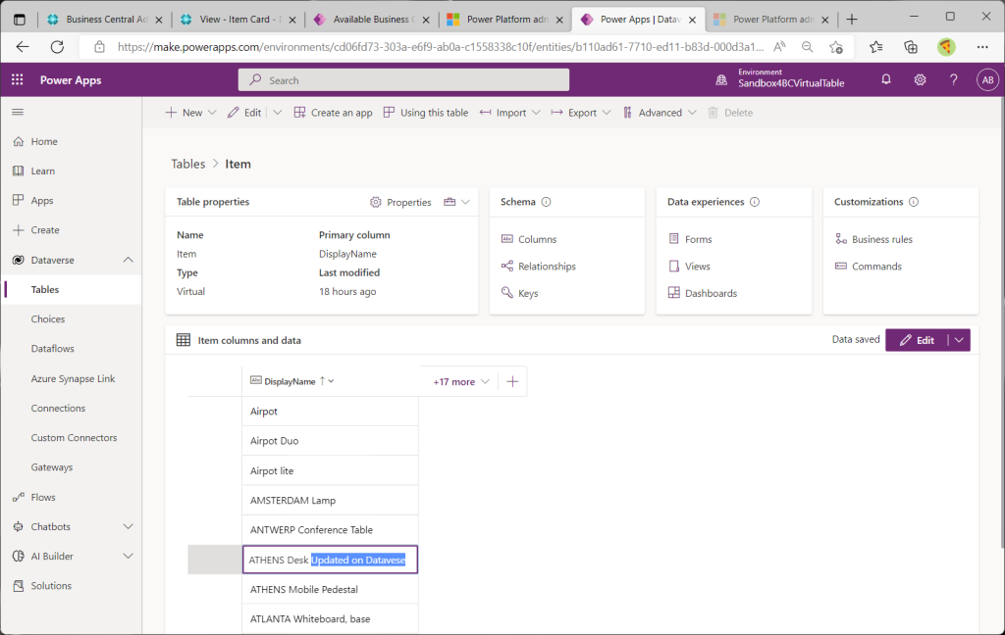Open the purple Edit button dropdown arrow
This screenshot has width=1005, height=635.
pos(960,340)
